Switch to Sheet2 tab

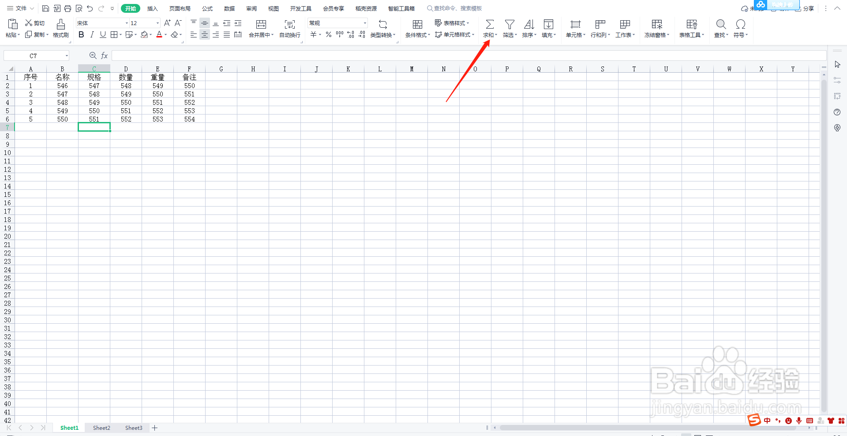click(101, 428)
